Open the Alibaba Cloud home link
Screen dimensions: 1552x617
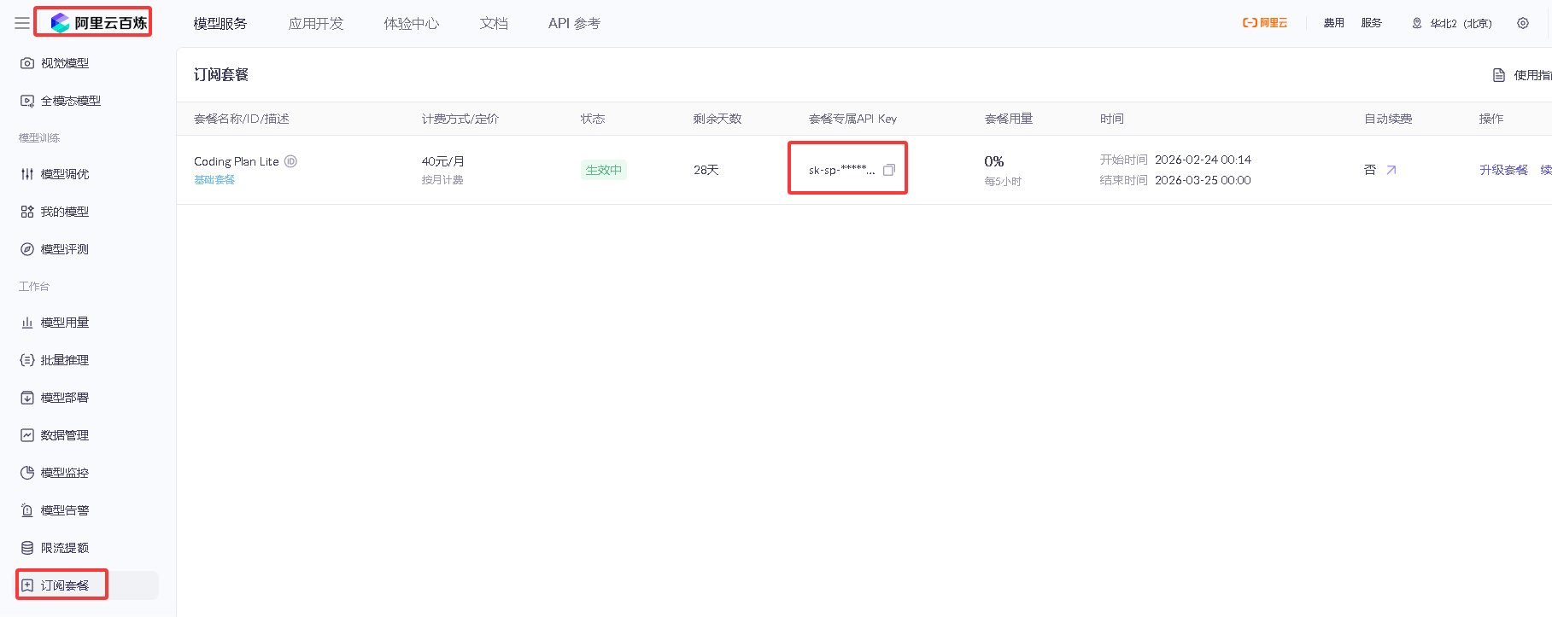click(1264, 23)
